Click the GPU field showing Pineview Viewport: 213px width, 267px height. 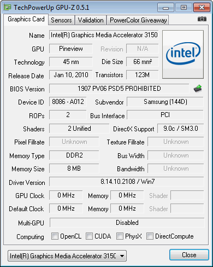(71, 49)
